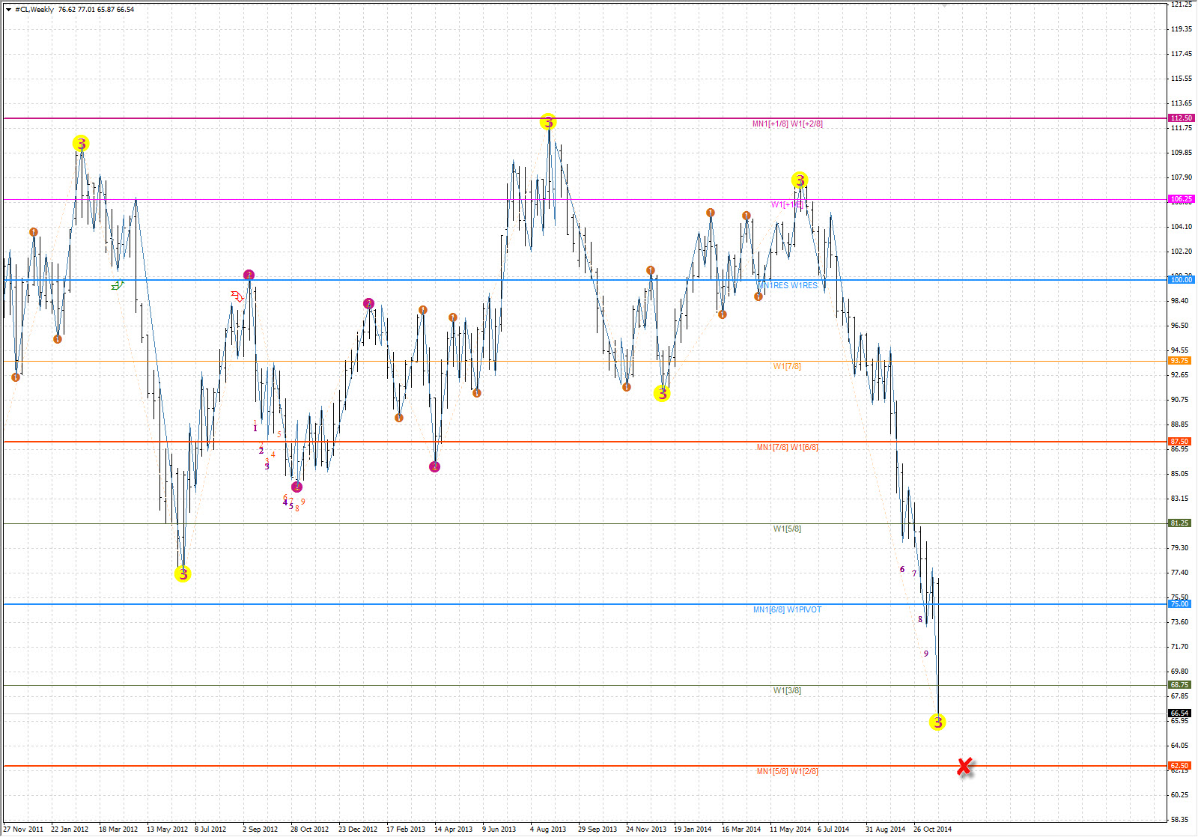Click the MN1[7/8] W1[6/8] level label

coord(787,448)
